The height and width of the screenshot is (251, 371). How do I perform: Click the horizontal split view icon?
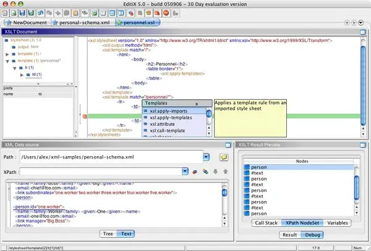[112, 13]
